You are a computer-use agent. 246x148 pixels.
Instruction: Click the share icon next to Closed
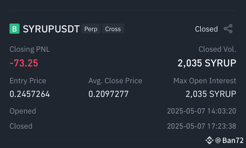[x=228, y=29]
